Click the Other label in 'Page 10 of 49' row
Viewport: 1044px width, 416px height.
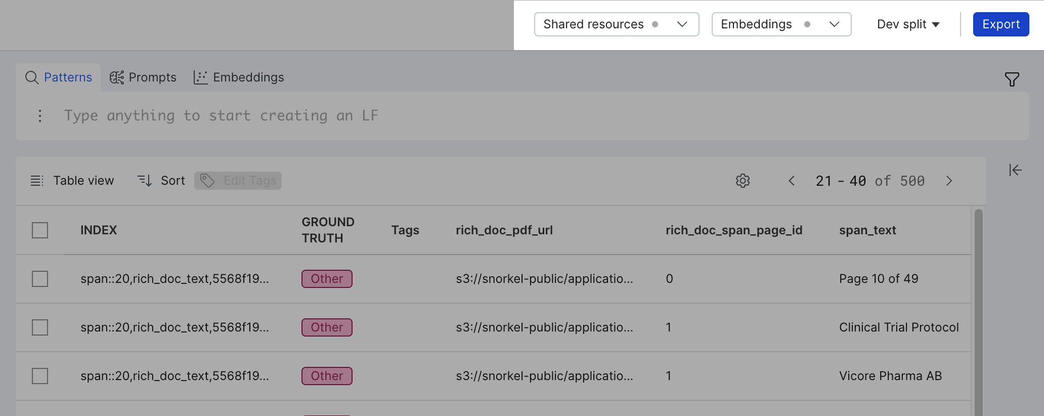click(327, 279)
